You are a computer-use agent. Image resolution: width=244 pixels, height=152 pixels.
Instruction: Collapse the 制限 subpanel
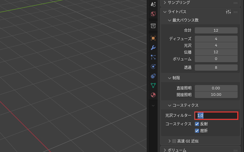(169, 78)
